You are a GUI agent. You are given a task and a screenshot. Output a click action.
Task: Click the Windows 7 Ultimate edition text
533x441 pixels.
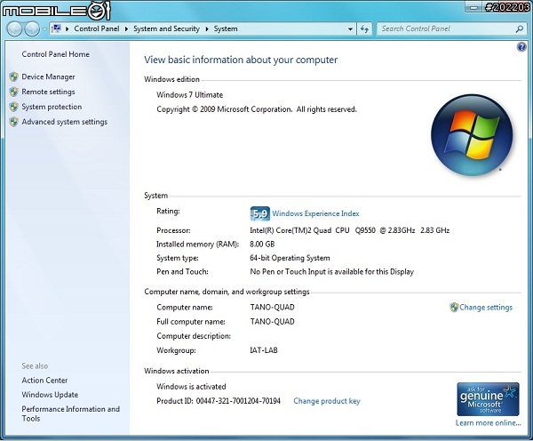coord(190,95)
